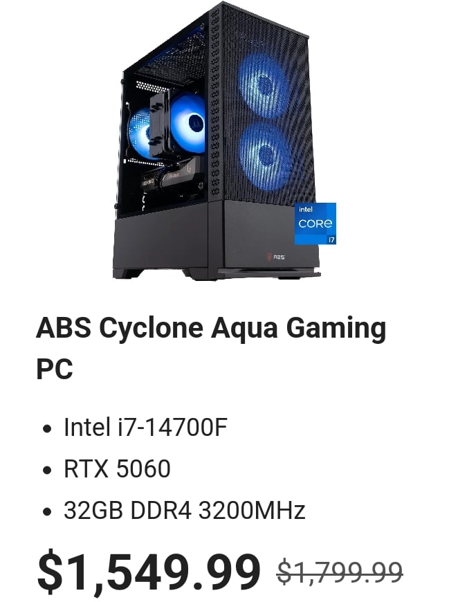Select the RTX 5060 spec line
Screen dimensions: 449x602
(117, 468)
